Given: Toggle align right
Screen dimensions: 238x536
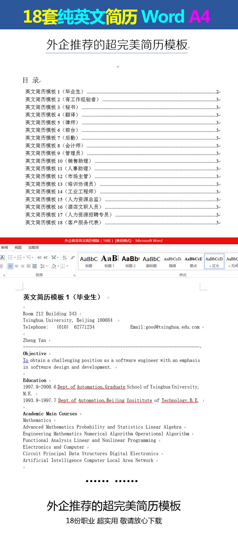Looking at the screenshot, I should pyautogui.click(x=23, y=266).
